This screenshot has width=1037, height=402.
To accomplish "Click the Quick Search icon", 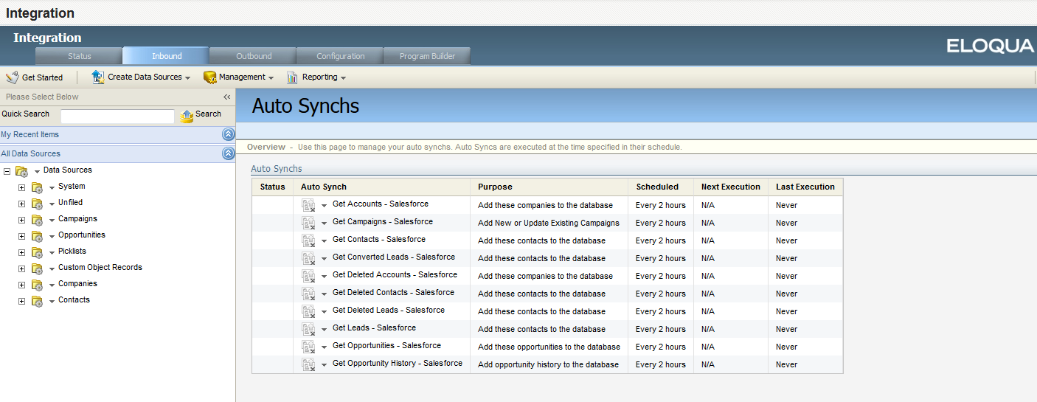I will (x=187, y=115).
